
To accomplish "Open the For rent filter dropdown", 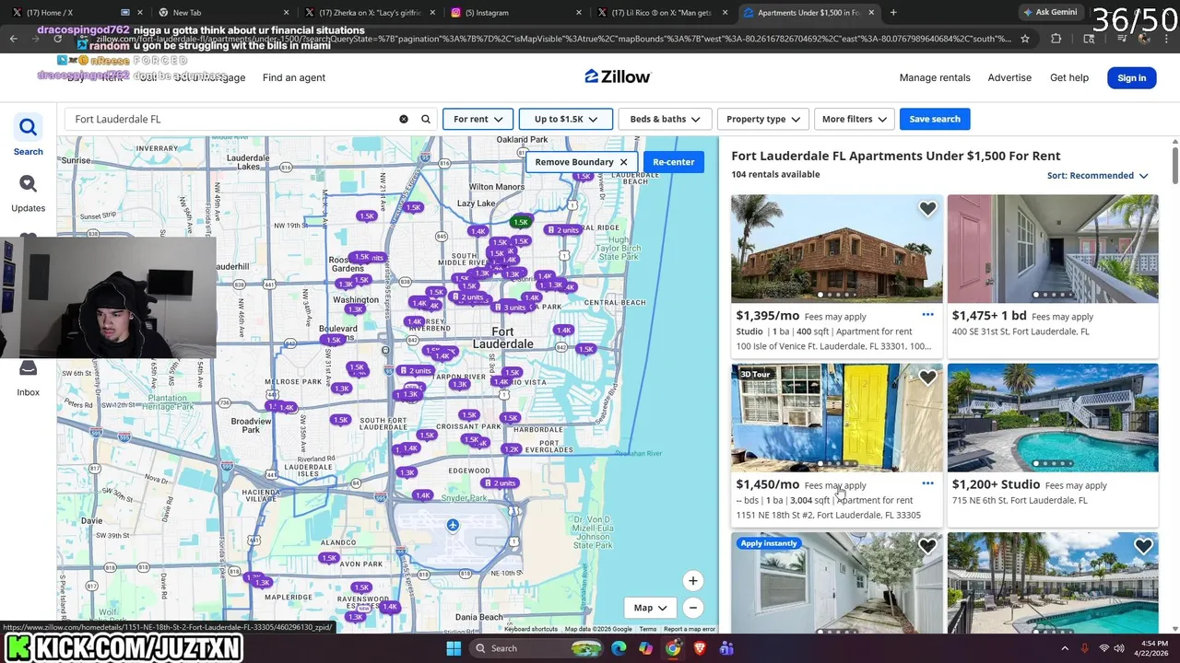I will point(478,119).
